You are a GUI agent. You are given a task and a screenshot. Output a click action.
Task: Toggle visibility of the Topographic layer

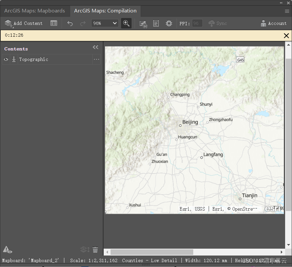pyautogui.click(x=6, y=59)
